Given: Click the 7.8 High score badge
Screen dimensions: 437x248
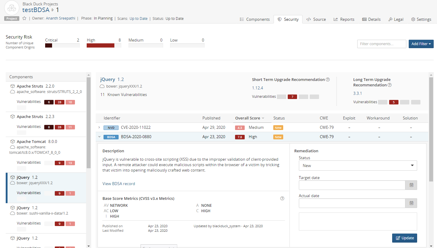Looking at the screenshot, I should coord(240,137).
